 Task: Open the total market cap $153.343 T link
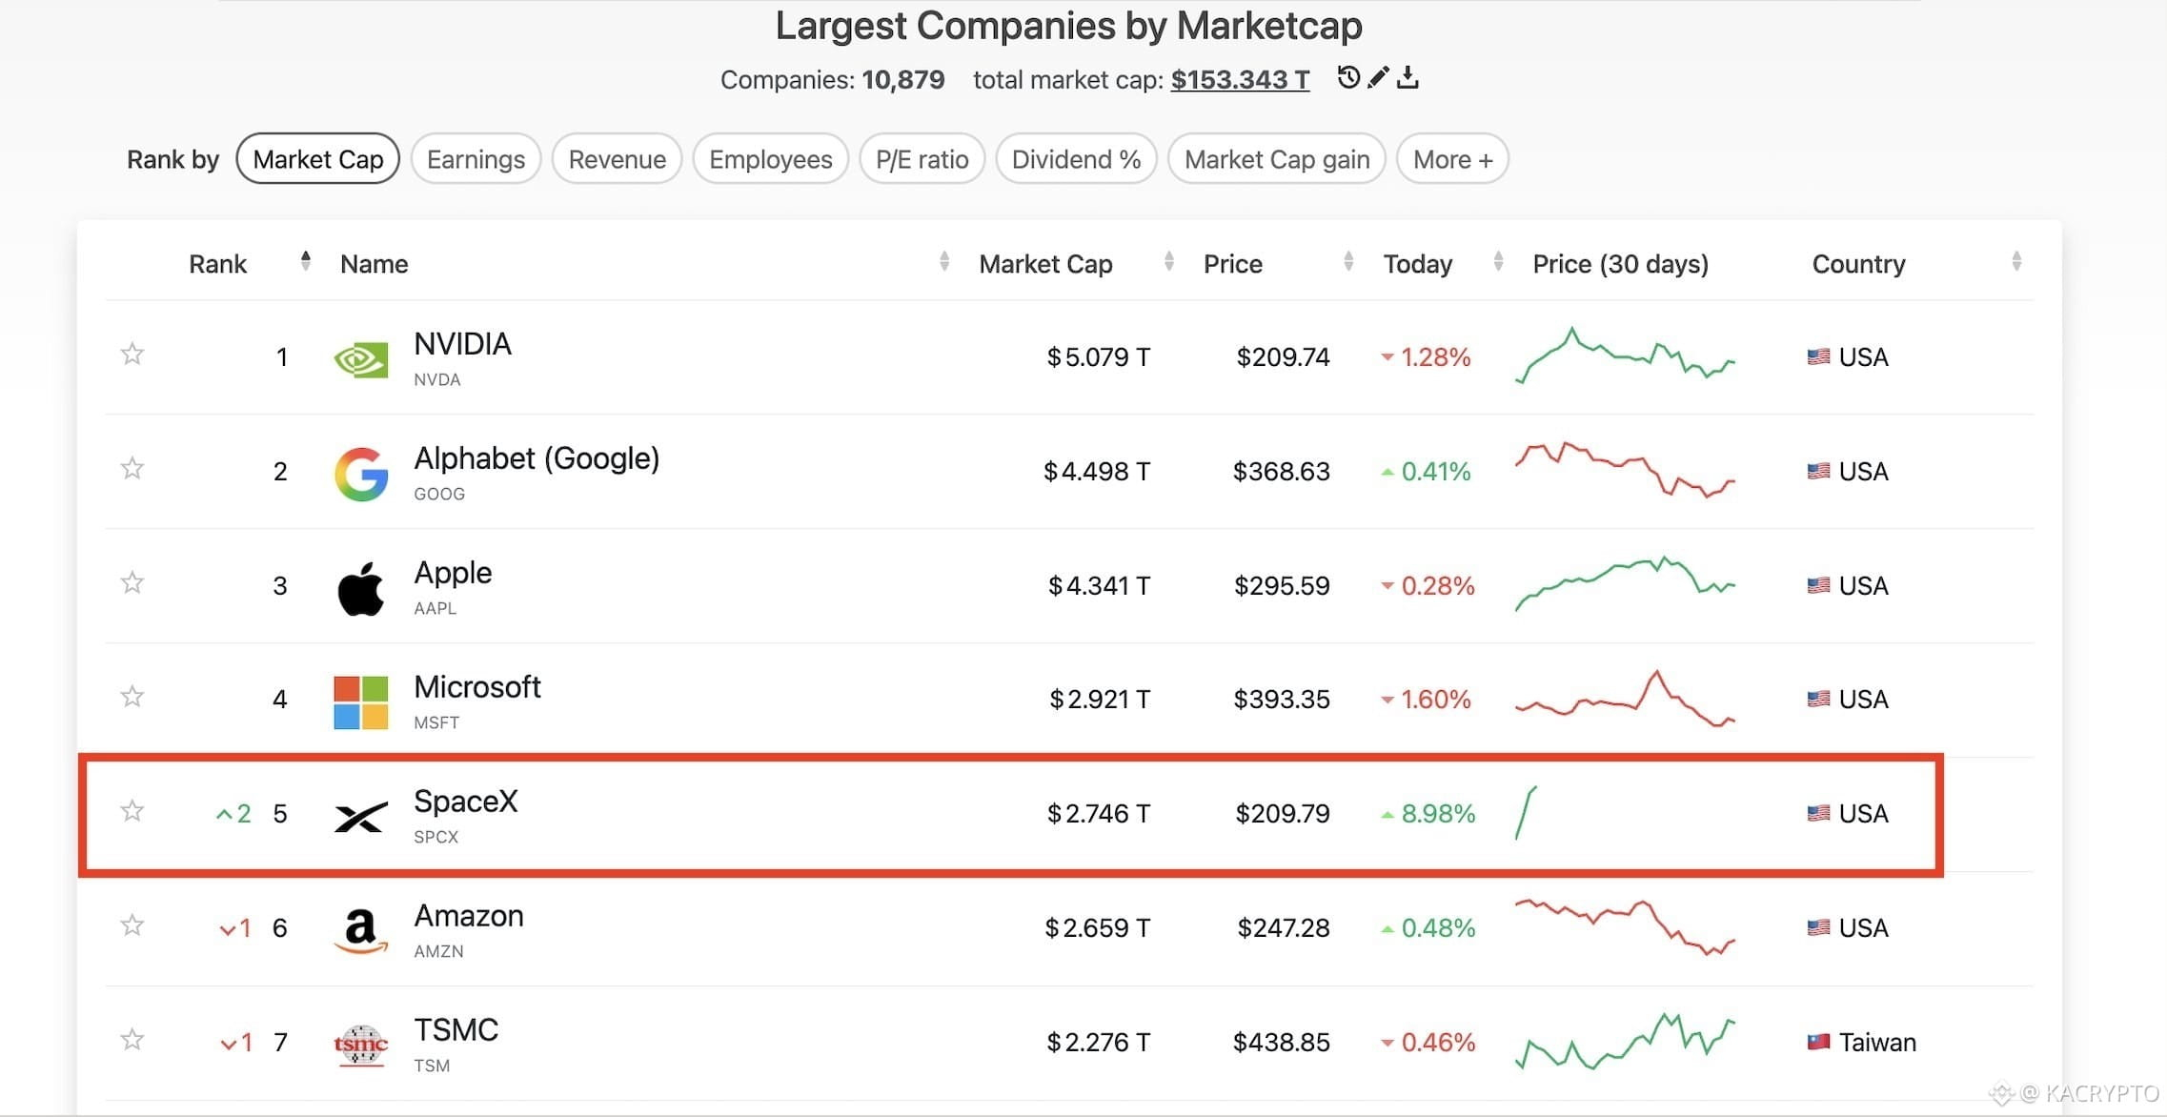[1240, 79]
